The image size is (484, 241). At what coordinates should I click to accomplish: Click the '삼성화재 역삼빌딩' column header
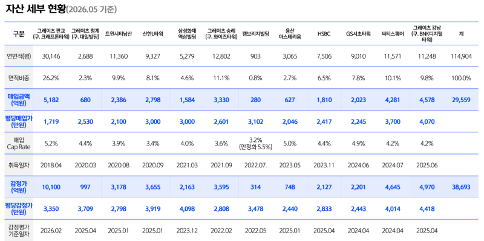click(187, 34)
